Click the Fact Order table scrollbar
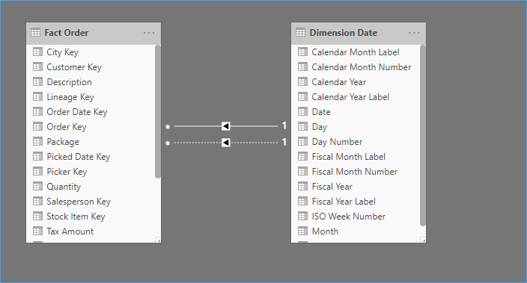Image resolution: width=527 pixels, height=283 pixels. 158,111
